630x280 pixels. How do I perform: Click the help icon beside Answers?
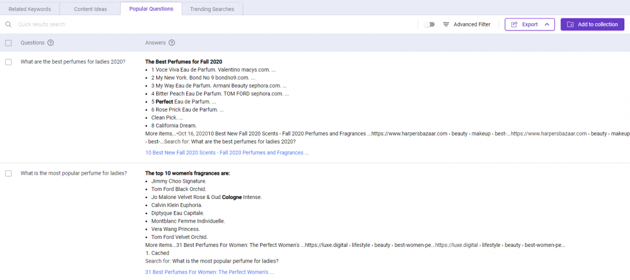click(172, 43)
